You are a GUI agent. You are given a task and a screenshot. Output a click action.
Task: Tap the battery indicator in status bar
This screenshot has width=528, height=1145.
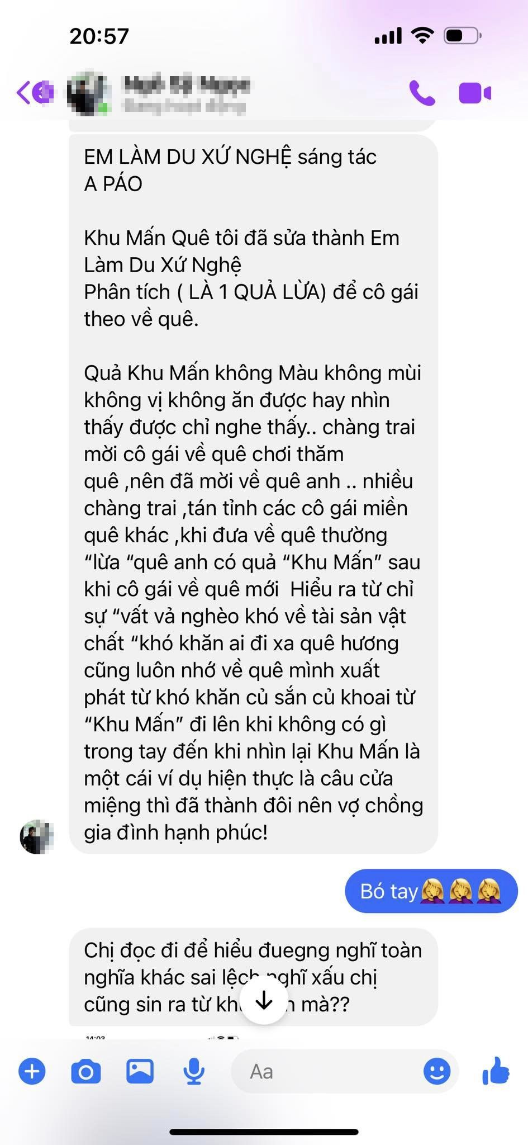click(463, 36)
